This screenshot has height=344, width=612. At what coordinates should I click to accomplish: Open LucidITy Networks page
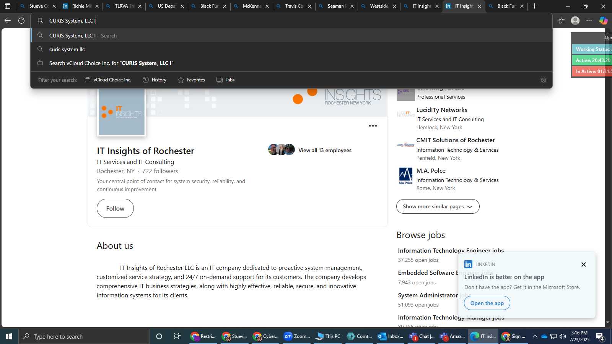pyautogui.click(x=442, y=110)
